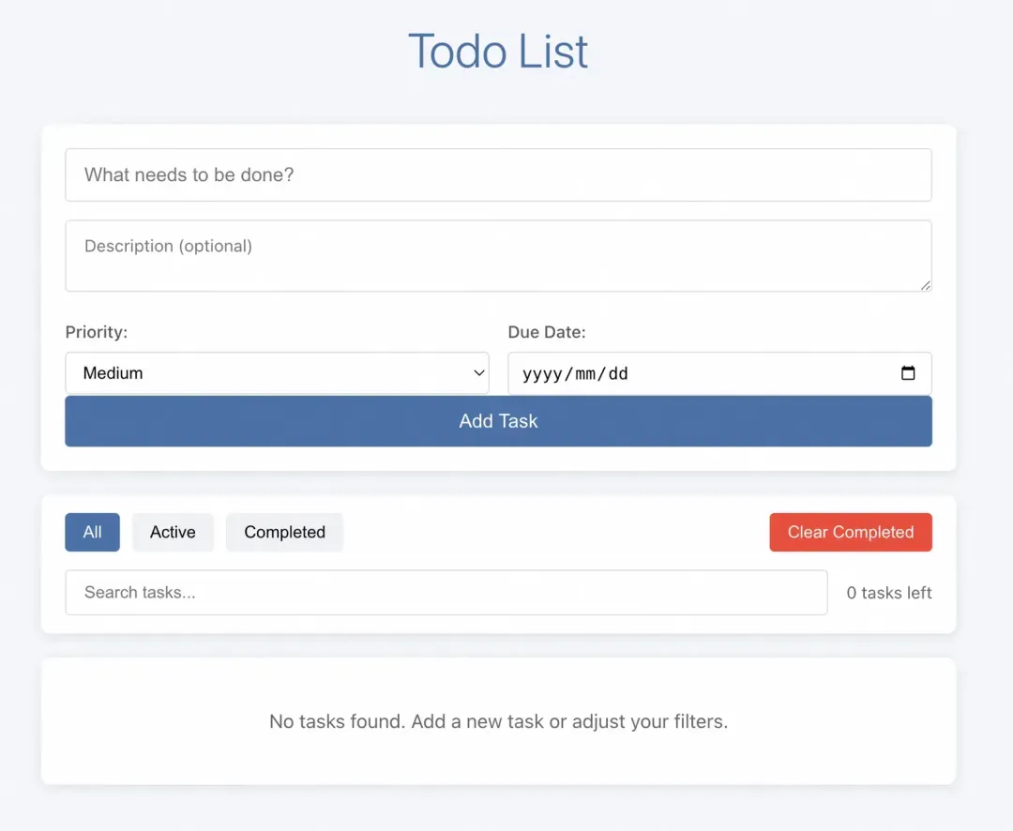The height and width of the screenshot is (831, 1013).
Task: Click the Priority dropdown chevron arrow
Action: pos(477,373)
